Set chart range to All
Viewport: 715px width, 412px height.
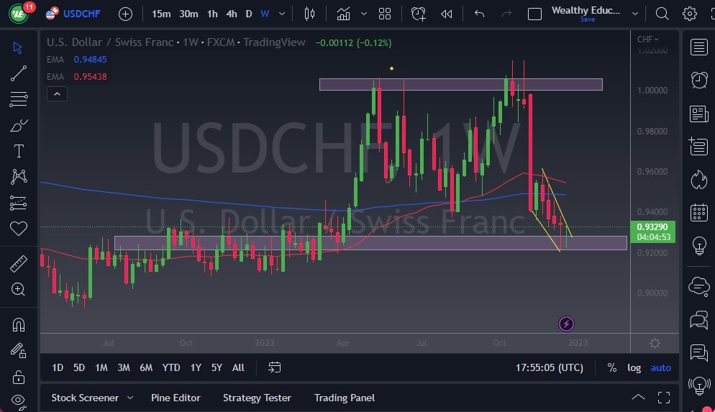click(x=238, y=367)
